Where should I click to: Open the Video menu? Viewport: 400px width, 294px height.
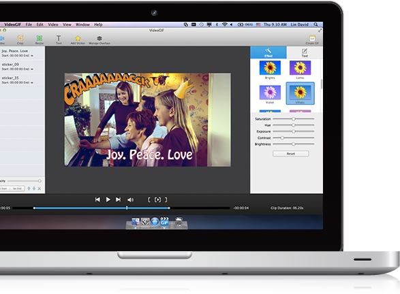pyautogui.click(x=53, y=24)
